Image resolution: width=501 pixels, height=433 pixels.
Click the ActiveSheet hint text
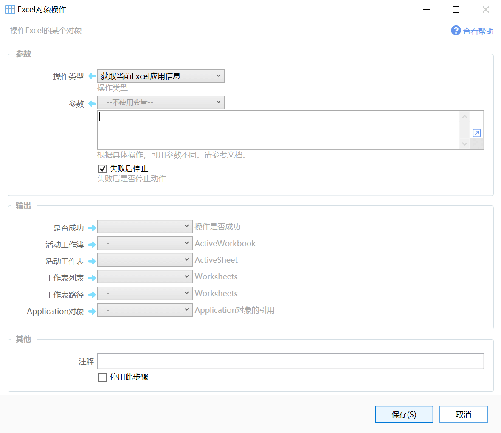point(216,260)
